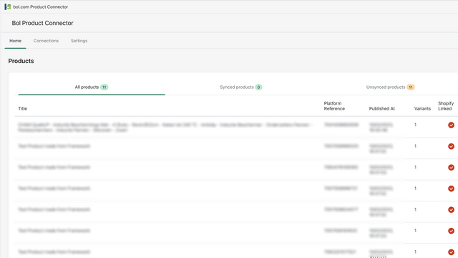Click the Shopify Linked column header
The height and width of the screenshot is (258, 458).
click(x=446, y=106)
